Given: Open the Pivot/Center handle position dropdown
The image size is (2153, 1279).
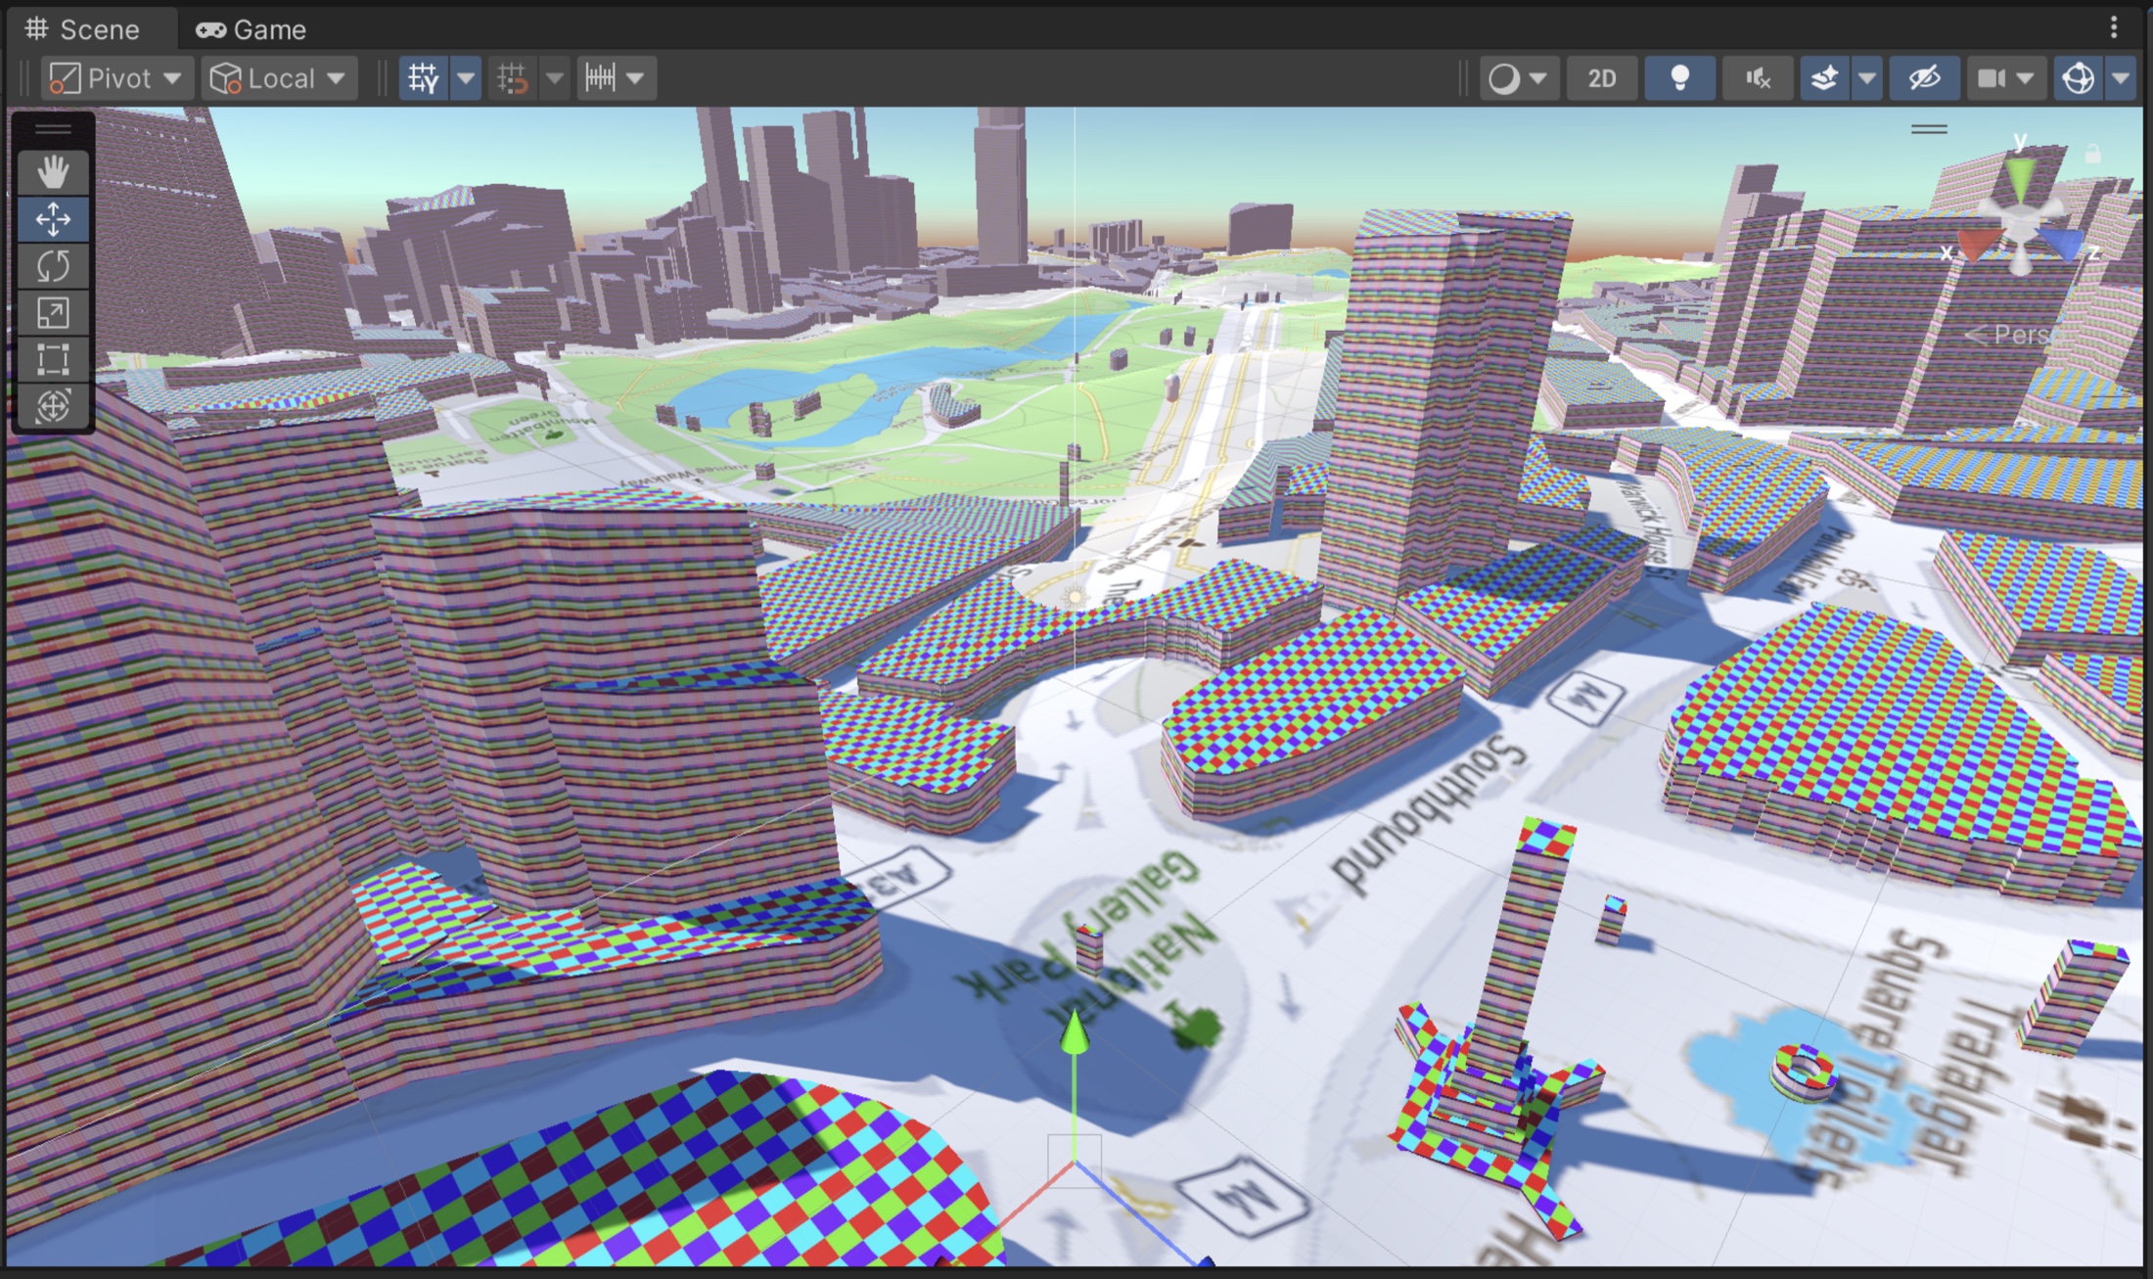Looking at the screenshot, I should (115, 78).
